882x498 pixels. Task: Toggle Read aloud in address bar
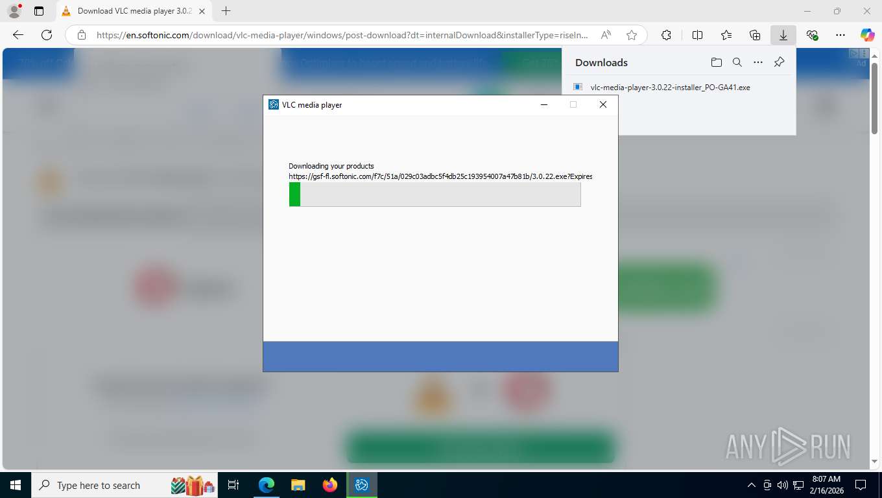click(x=606, y=35)
